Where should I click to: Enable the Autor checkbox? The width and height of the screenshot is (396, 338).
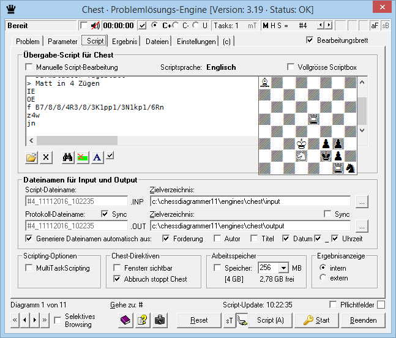[217, 238]
